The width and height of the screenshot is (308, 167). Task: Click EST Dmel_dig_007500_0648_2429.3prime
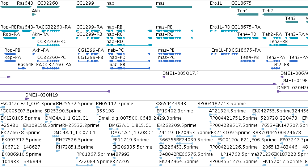pos(140,118)
